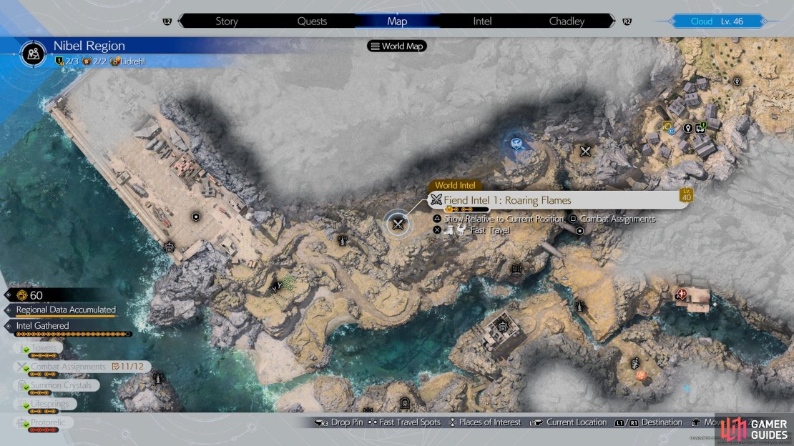Select the yellow quest marker in town

(x=667, y=126)
